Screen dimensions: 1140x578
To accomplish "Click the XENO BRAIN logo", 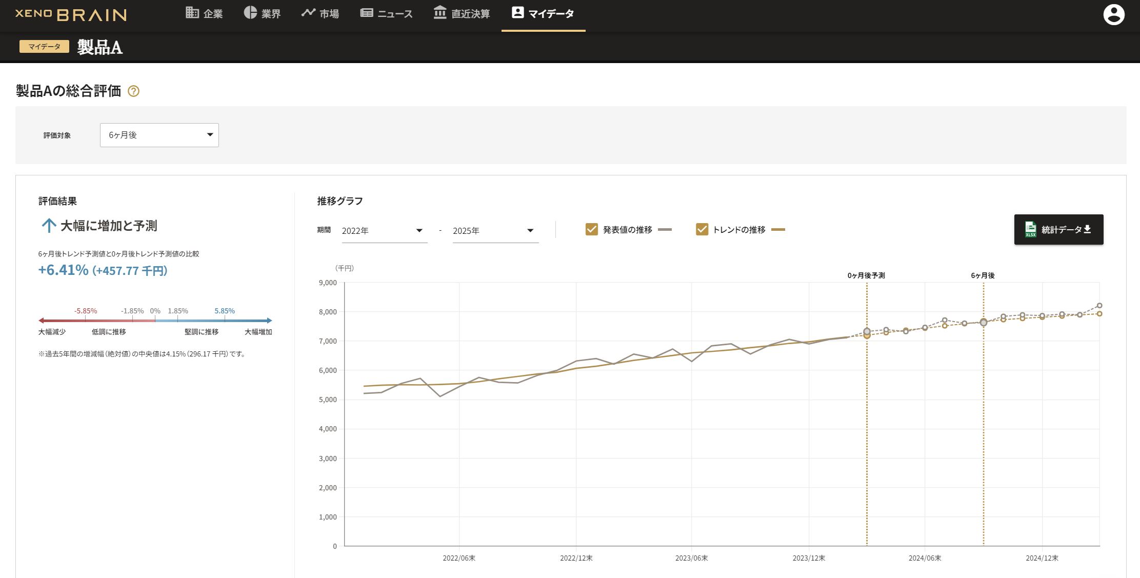I will 71,14.
